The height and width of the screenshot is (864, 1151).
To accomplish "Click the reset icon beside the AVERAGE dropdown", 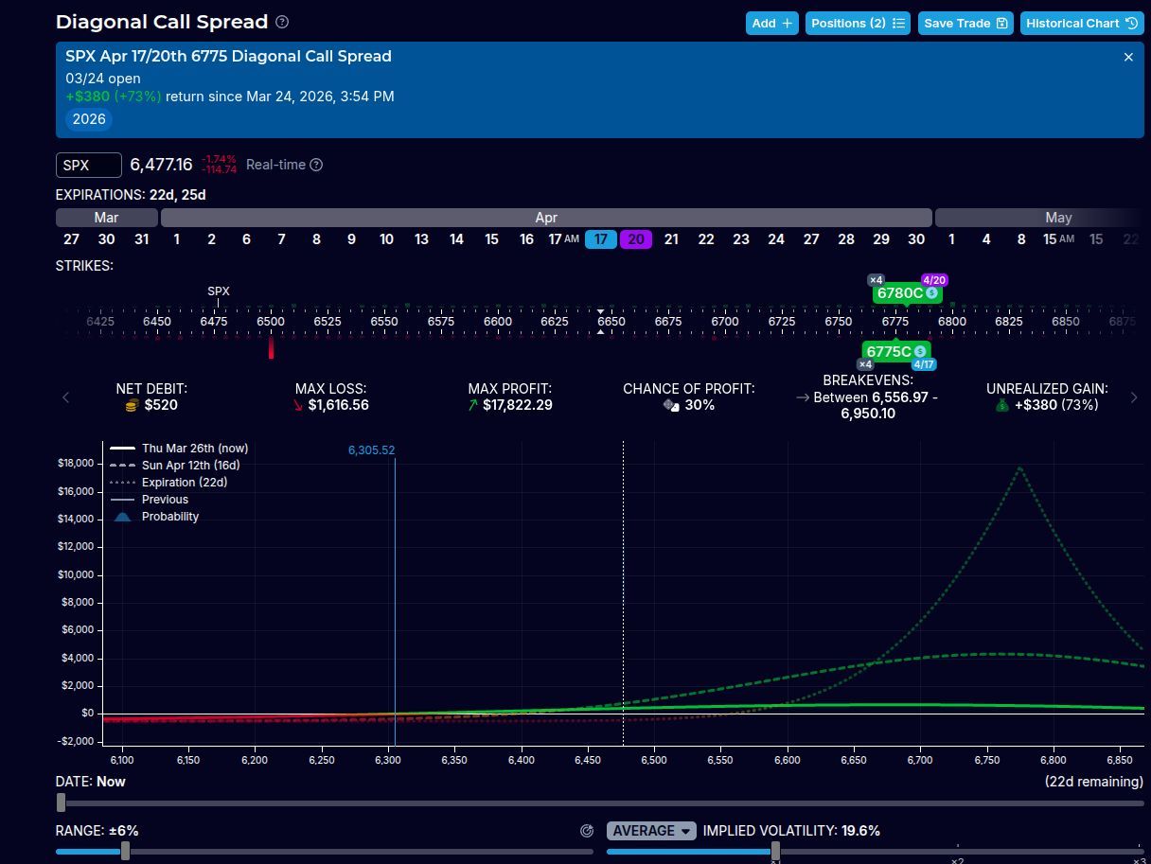I will 587,831.
